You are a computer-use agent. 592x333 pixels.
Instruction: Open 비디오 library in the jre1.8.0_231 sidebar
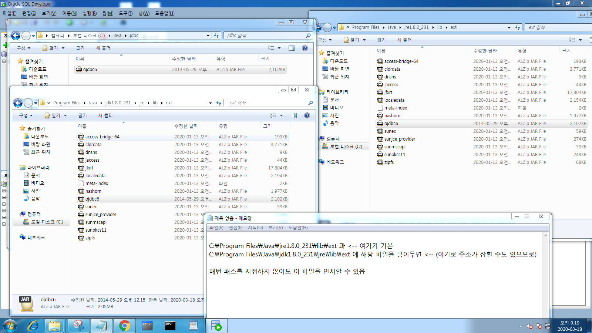tap(333, 108)
